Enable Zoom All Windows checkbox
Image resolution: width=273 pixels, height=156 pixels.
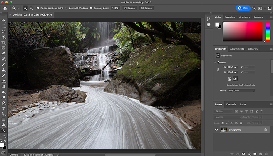point(66,8)
